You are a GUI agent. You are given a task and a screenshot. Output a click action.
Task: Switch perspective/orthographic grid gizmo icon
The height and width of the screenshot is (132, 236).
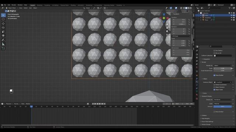[167, 35]
